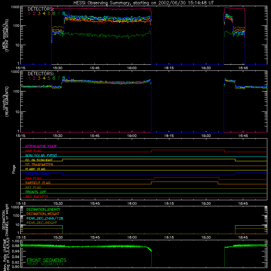This screenshot has height=271, width=271.
Task: Click the NON_SOLAR_EVENT flag label
Action: [x=41, y=155]
